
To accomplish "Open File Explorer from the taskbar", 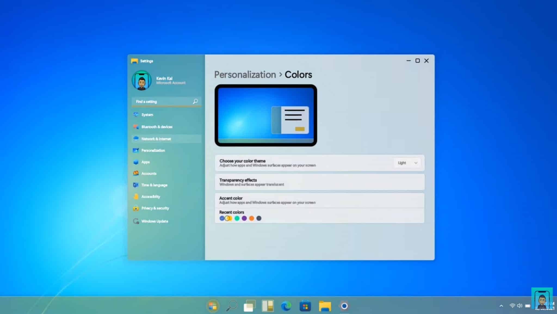I will pos(324,306).
